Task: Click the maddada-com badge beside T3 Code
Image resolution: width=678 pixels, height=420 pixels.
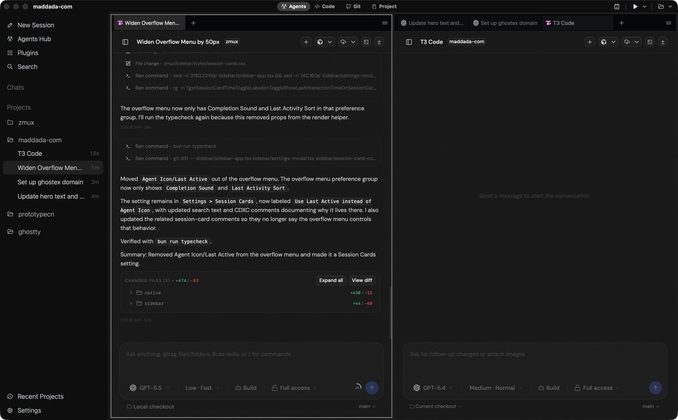Action: [x=467, y=42]
